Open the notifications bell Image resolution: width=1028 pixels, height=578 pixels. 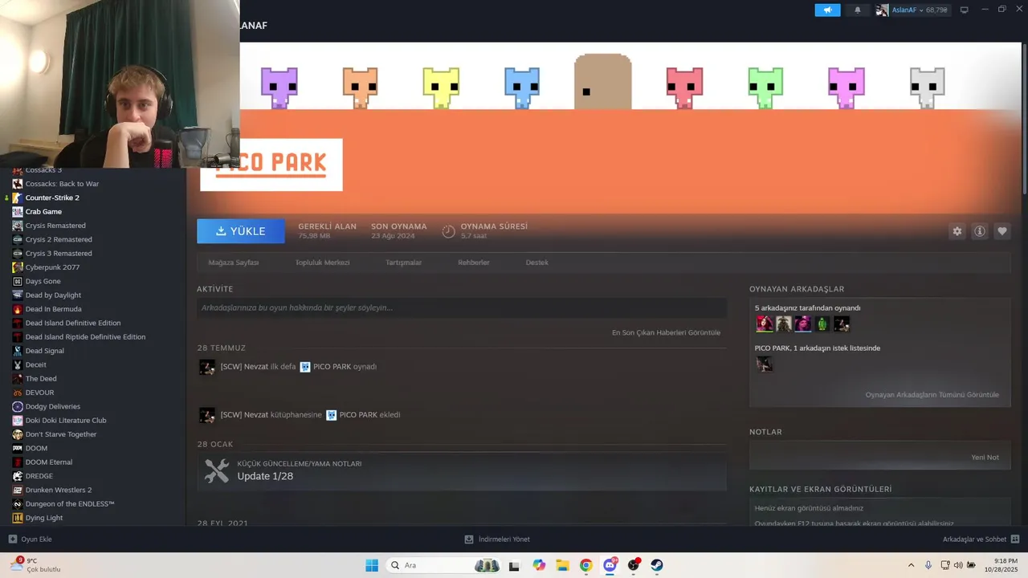(x=857, y=10)
